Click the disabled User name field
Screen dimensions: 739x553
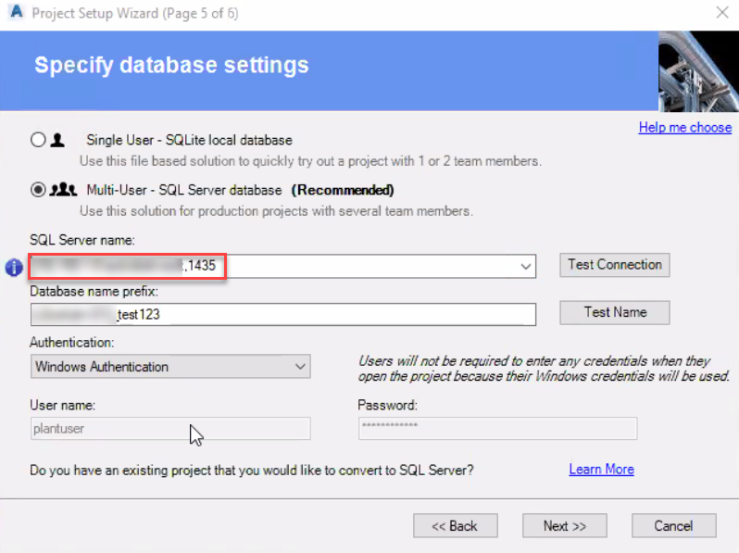(170, 429)
